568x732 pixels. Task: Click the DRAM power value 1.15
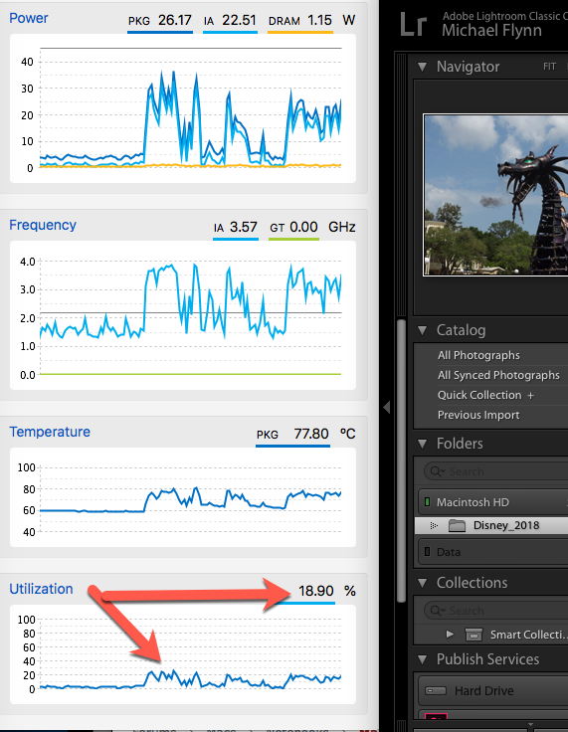point(319,21)
